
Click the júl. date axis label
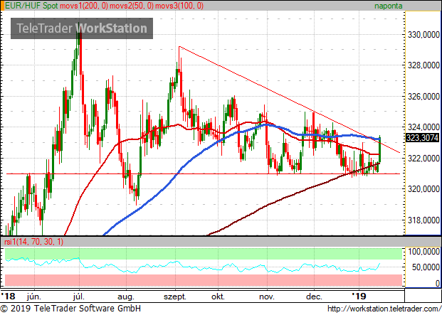coord(78,297)
